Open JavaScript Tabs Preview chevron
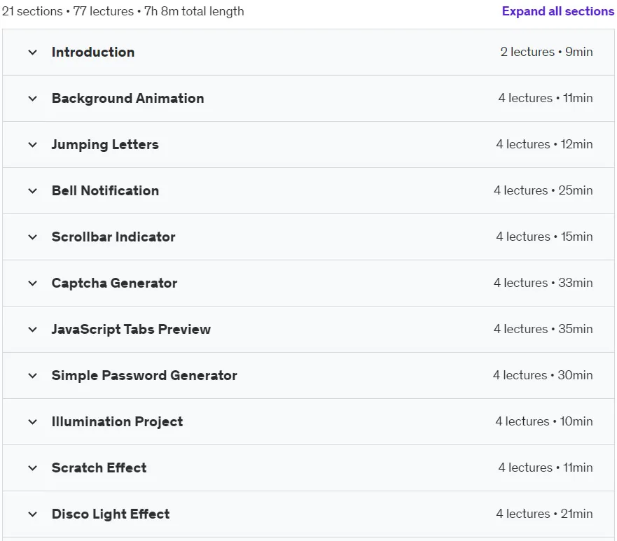Screen dimensions: 617x541 (x=33, y=330)
